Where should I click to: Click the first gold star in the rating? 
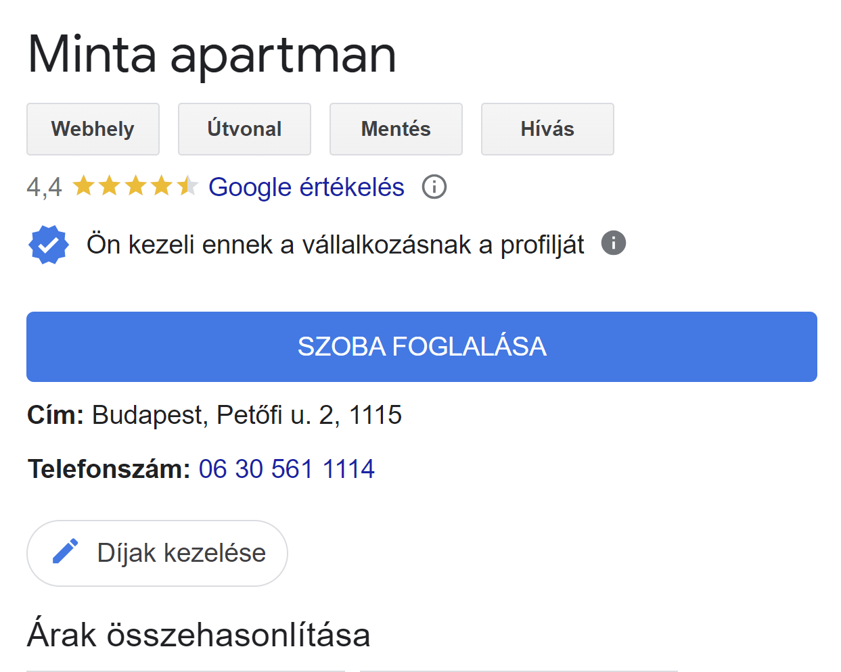[85, 187]
